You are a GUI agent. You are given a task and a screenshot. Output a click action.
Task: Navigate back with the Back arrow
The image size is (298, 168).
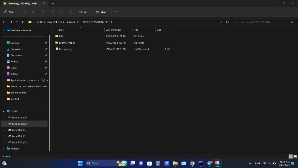(4, 22)
